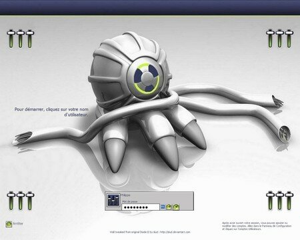Click the 'Wall tweaked from original' credit text
The width and height of the screenshot is (300, 240).
coord(150,232)
